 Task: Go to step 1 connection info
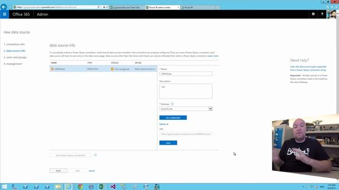tap(14, 44)
